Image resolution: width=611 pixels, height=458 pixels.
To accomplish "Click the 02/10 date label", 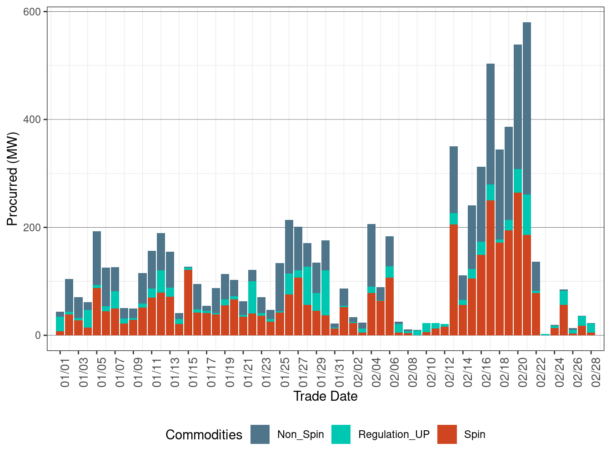I will coord(431,373).
